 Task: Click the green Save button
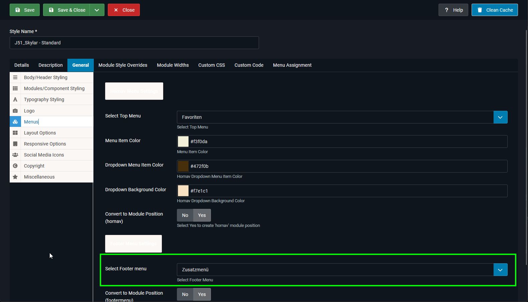click(25, 10)
